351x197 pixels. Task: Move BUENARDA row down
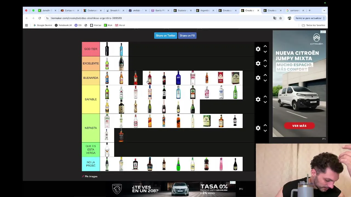(265, 80)
